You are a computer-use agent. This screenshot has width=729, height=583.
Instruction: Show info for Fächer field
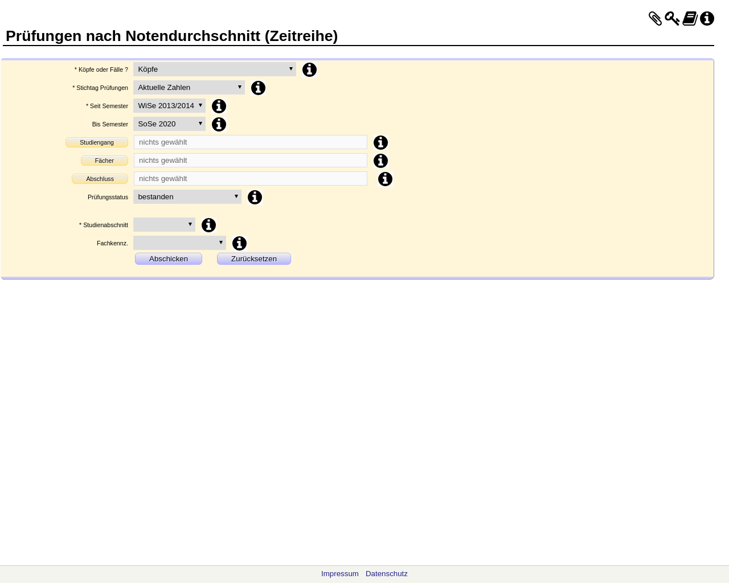tap(380, 161)
